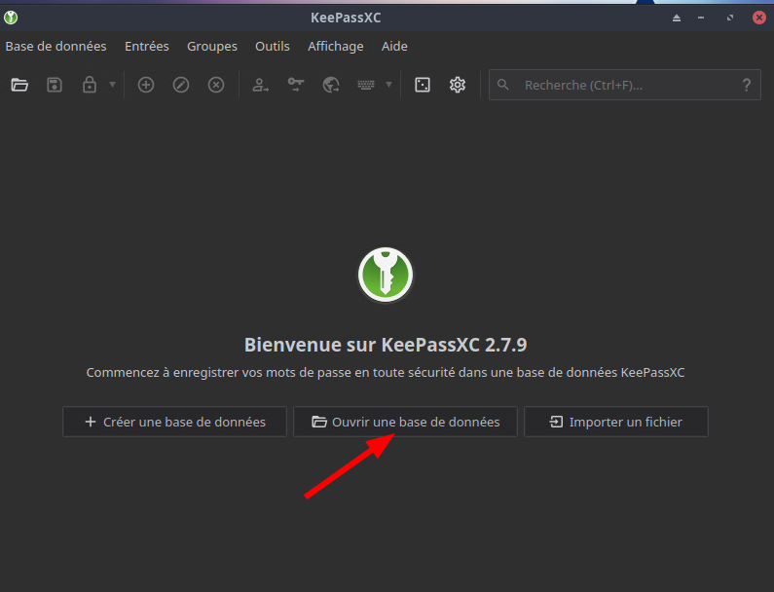
Task: Expand the dropdown arrow beside the lock icon
Action: click(112, 85)
